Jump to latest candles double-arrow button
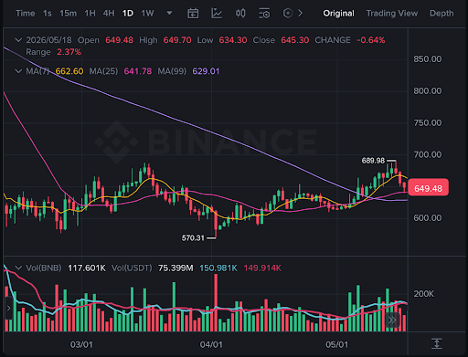 click(392, 320)
